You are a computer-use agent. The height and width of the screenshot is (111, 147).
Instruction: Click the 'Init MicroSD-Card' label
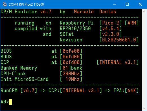[25, 79]
